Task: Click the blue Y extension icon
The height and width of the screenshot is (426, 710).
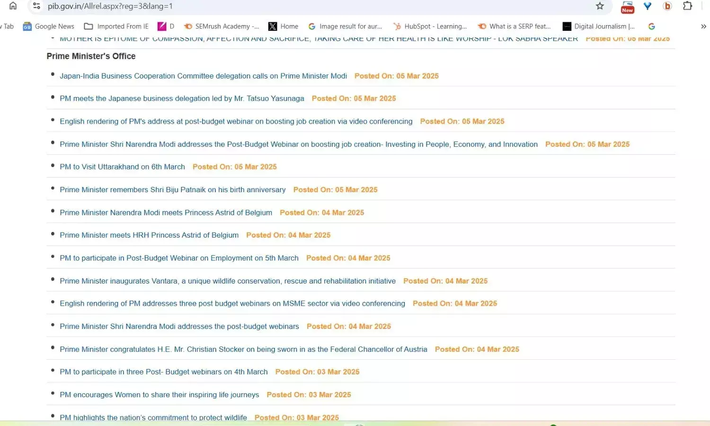Action: [648, 6]
